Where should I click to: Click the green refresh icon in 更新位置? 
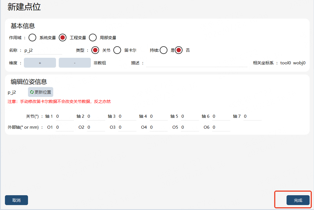[32, 92]
